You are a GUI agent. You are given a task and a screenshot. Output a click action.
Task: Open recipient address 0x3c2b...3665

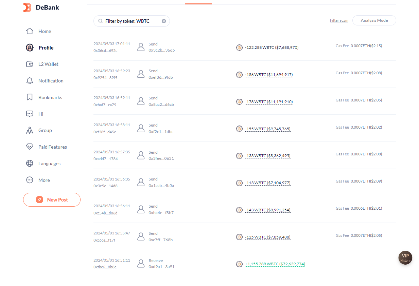[x=162, y=50]
